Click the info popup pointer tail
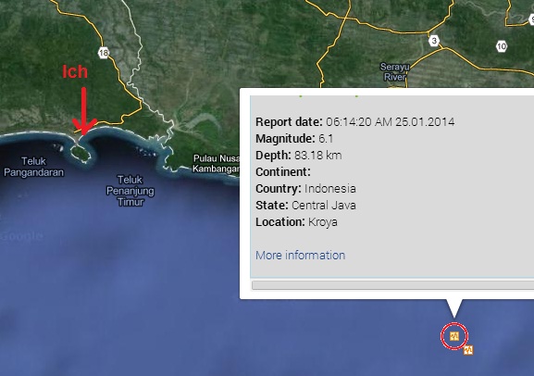 [454, 307]
